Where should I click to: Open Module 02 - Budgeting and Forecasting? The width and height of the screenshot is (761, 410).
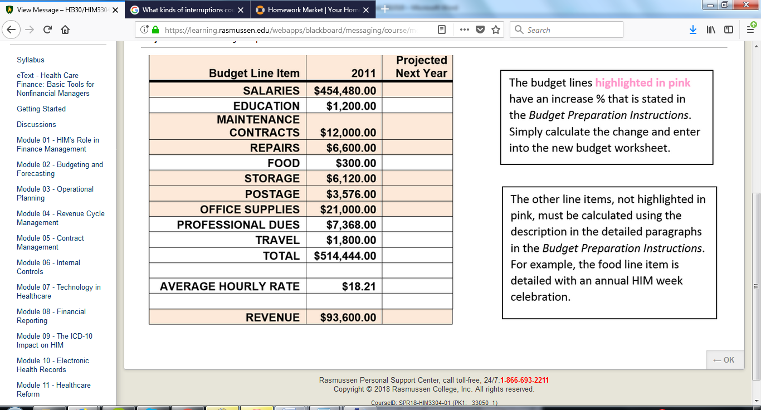click(x=60, y=169)
